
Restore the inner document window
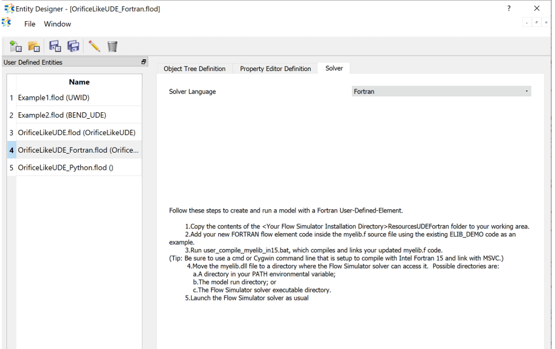point(536,22)
